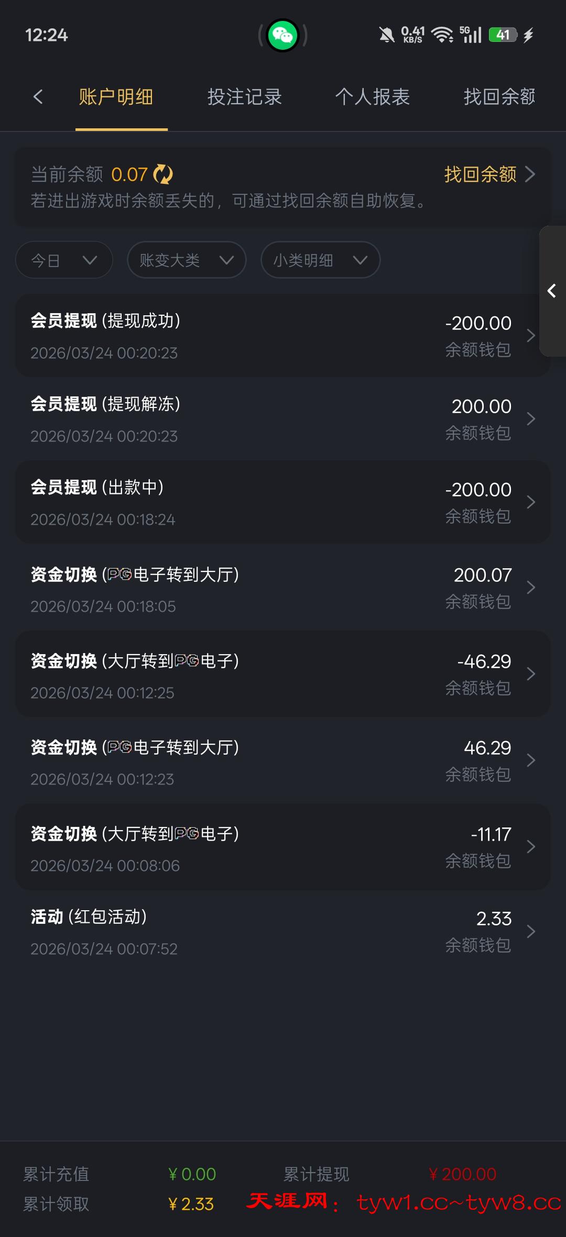Tap chevron beside 出款中 entry
This screenshot has width=566, height=1237.
tap(530, 502)
